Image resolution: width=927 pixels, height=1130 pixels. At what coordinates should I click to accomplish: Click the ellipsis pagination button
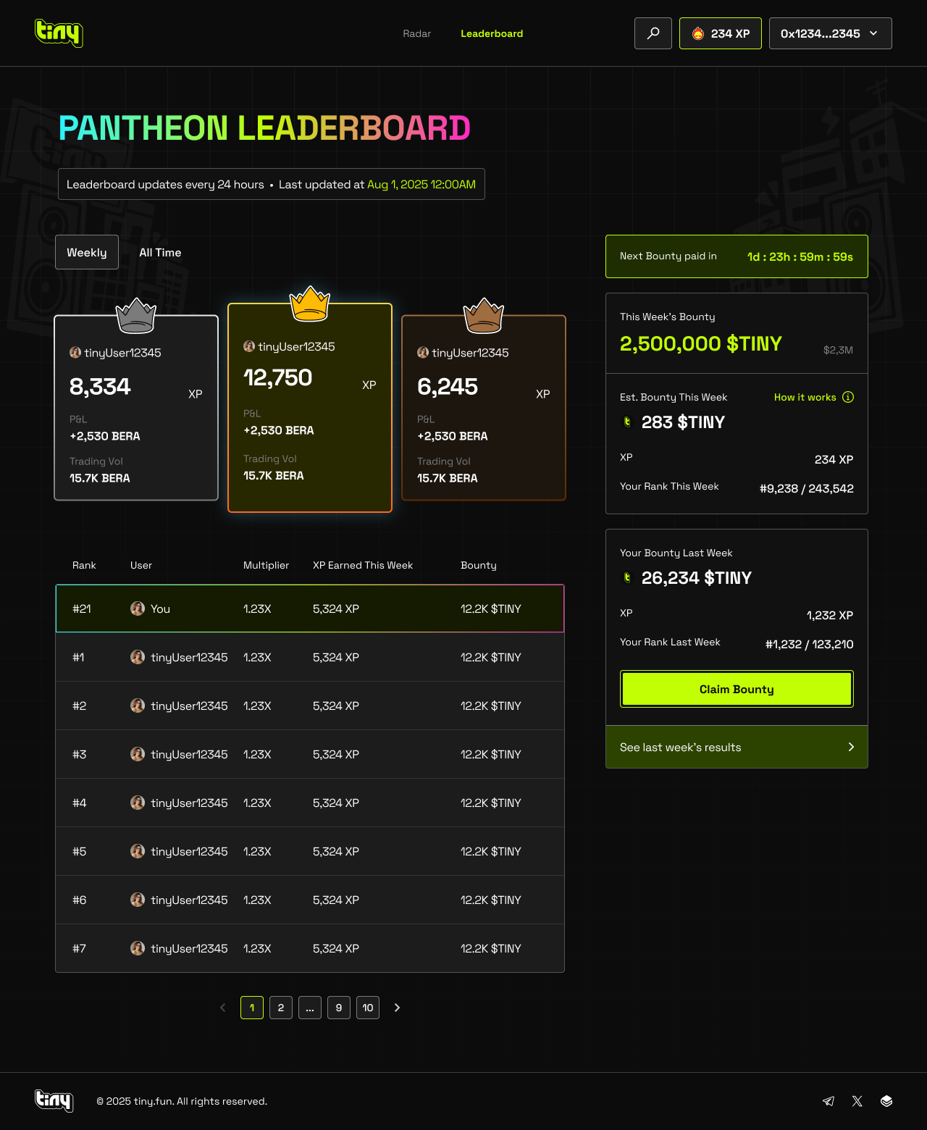[310, 1008]
